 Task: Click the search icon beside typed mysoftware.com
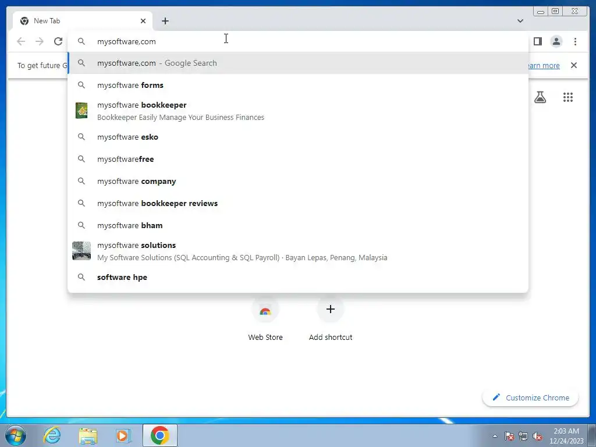[x=81, y=41]
